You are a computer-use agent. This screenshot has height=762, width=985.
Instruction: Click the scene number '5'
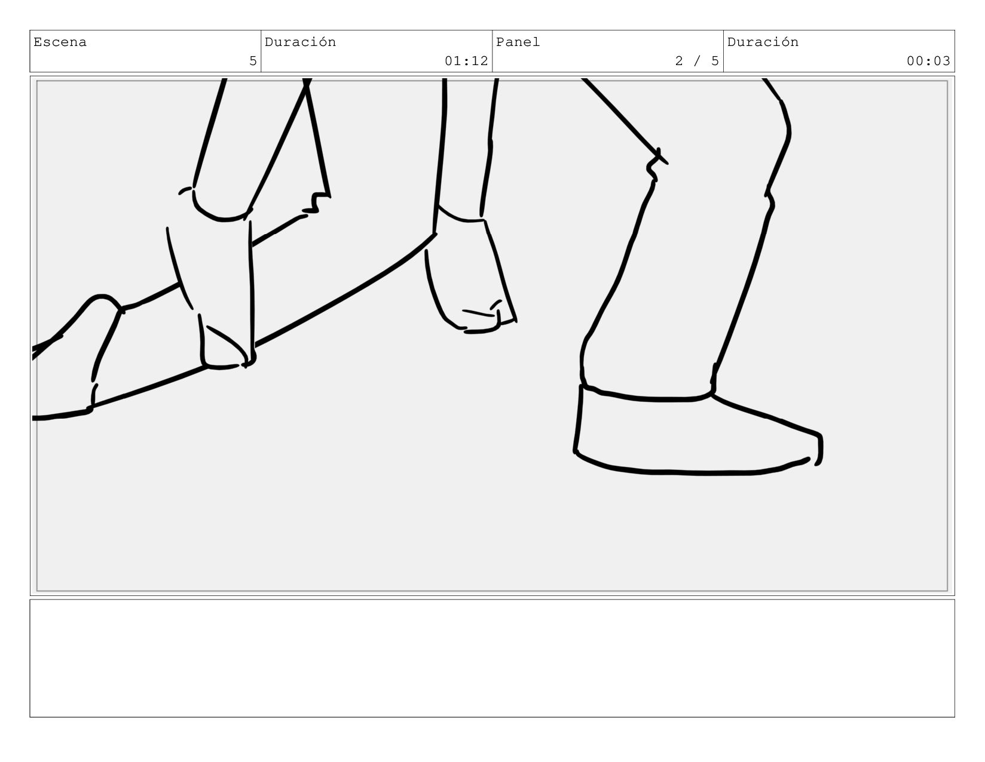coord(253,61)
